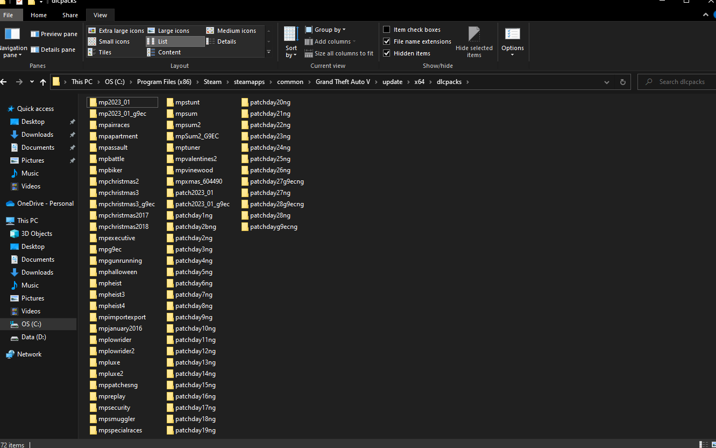This screenshot has height=448, width=716.
Task: Select the mpairraces folder icon
Action: (93, 125)
